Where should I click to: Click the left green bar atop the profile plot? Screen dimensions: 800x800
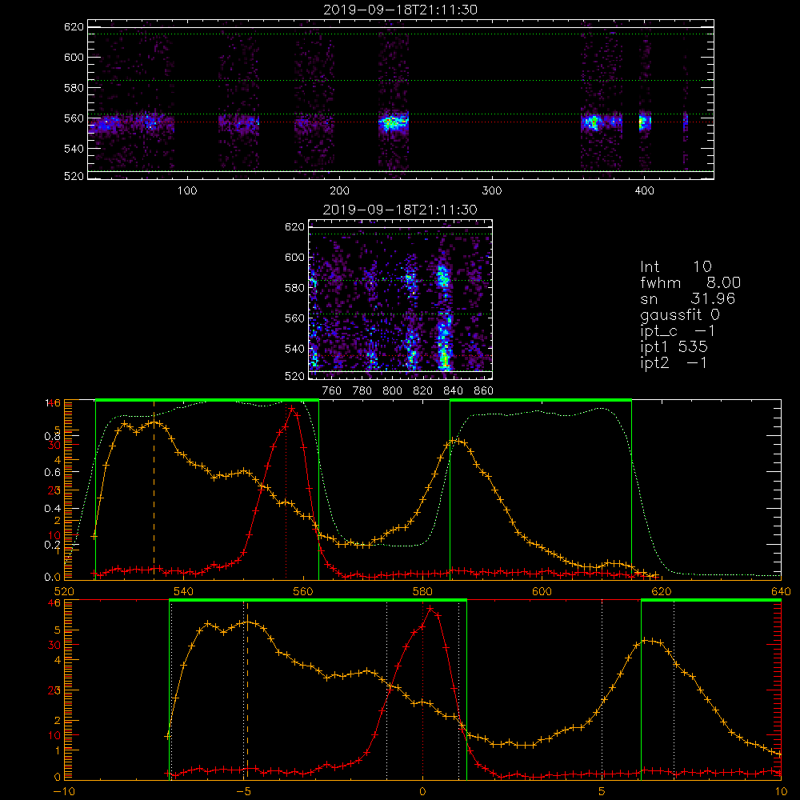[207, 400]
